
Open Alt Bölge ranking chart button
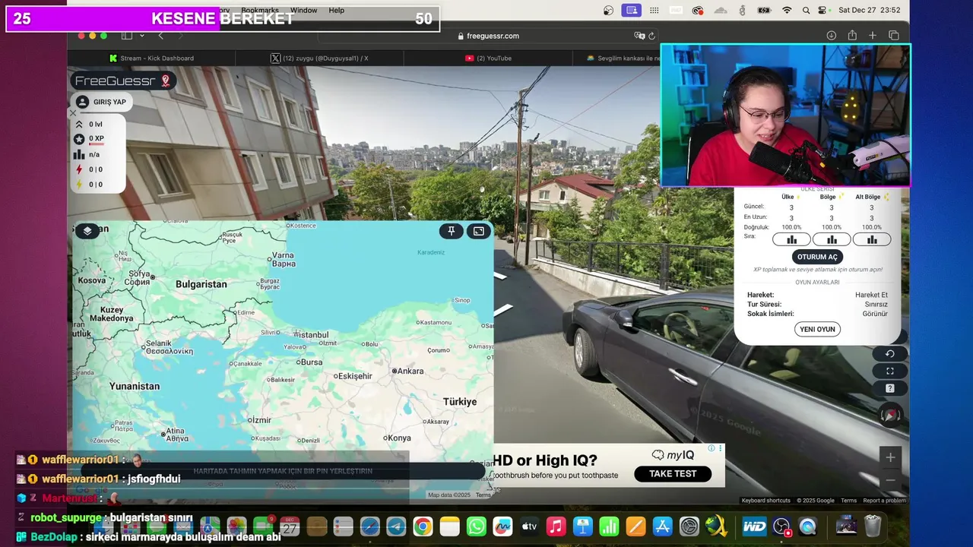pos(872,239)
